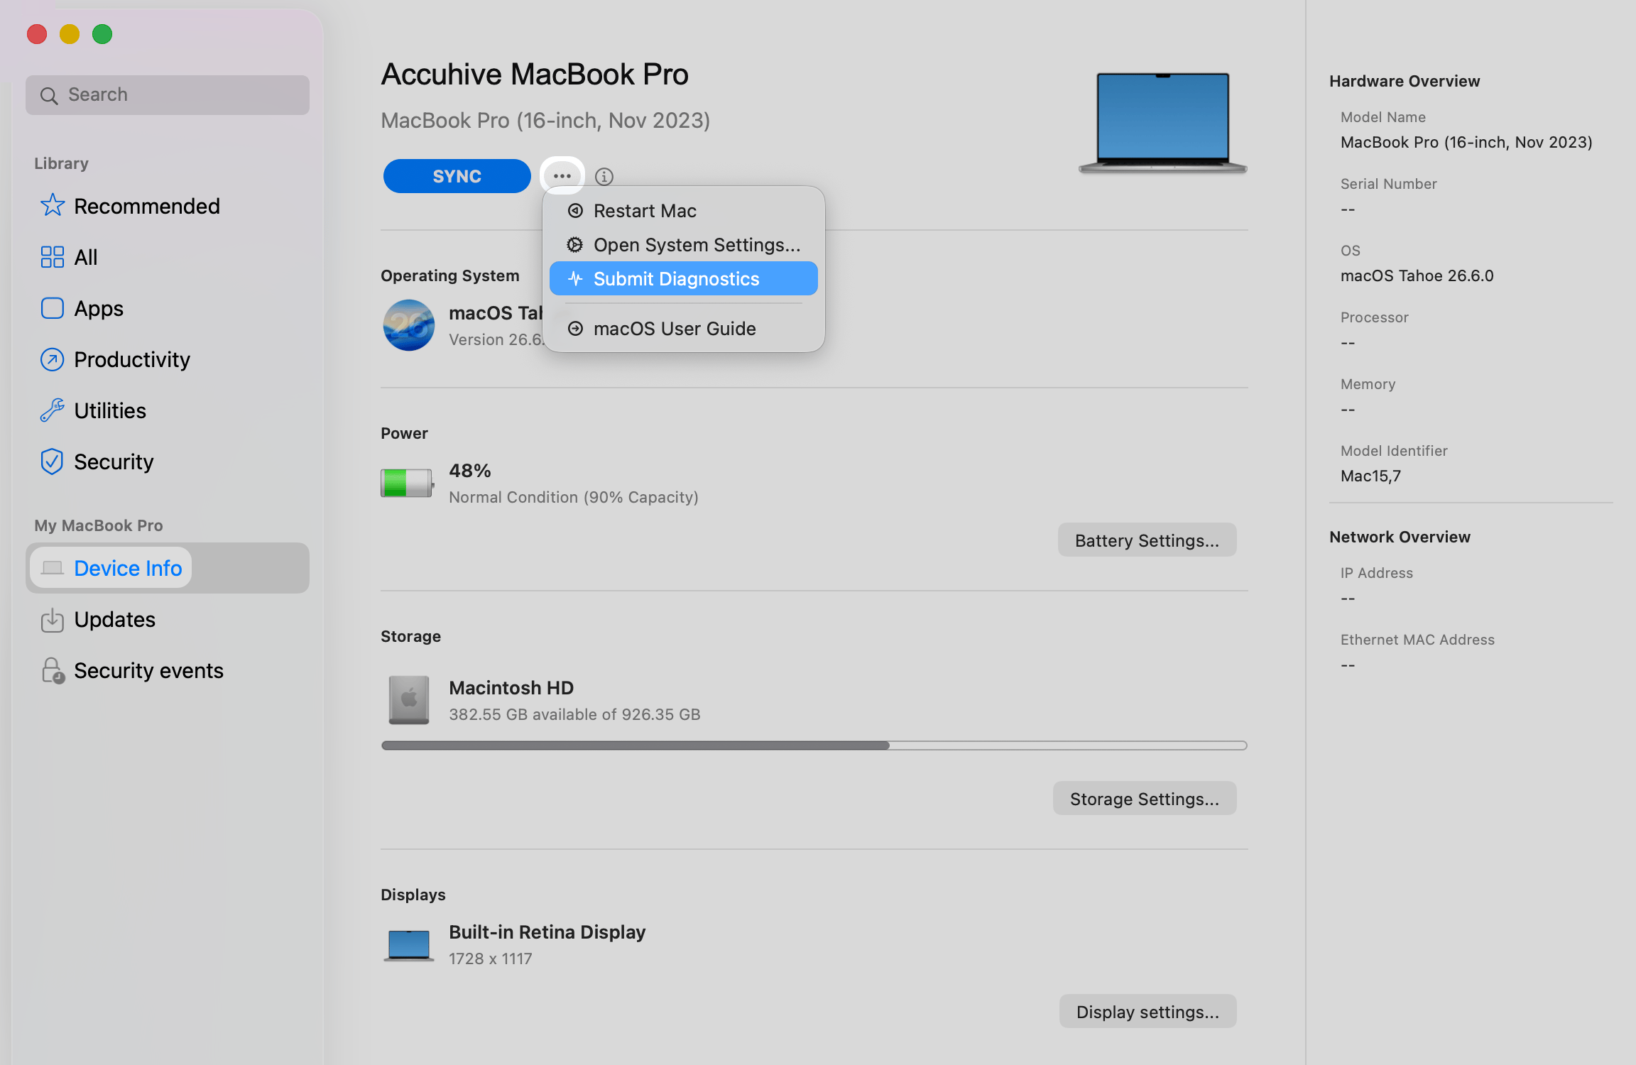The image size is (1636, 1065).
Task: Select Submit Diagnostics in the menu
Action: (684, 279)
